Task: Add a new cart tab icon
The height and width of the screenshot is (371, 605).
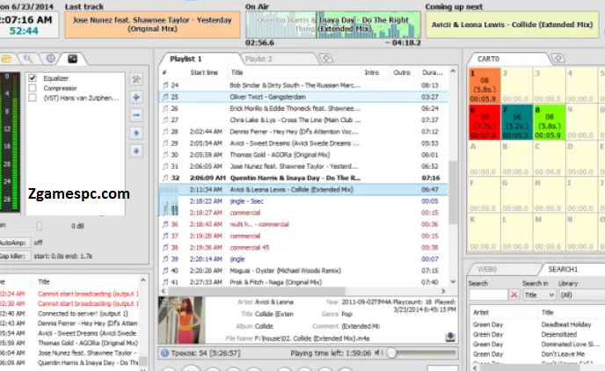Action: 558,59
